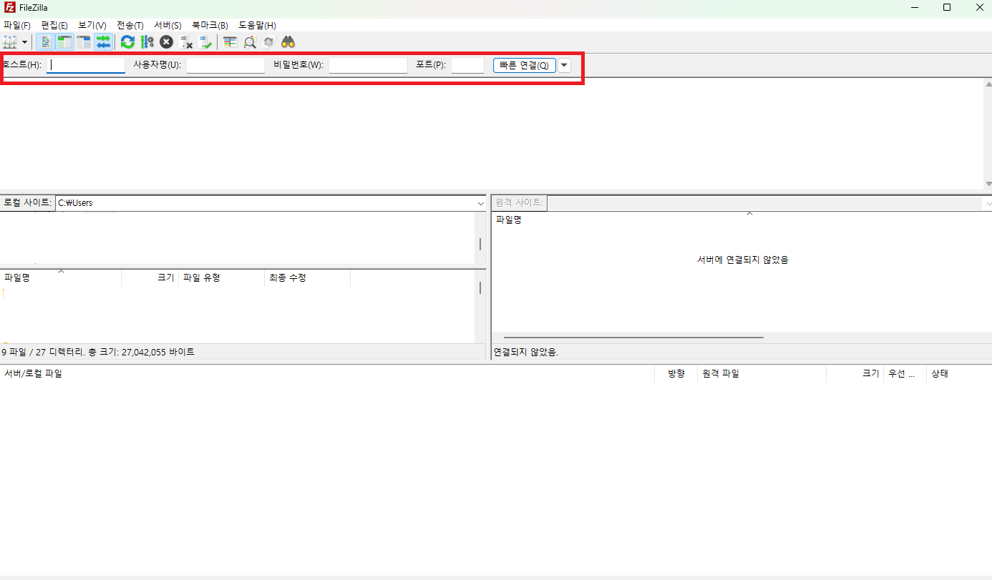
Task: Sort local files by 파일 유형 column
Action: click(221, 277)
